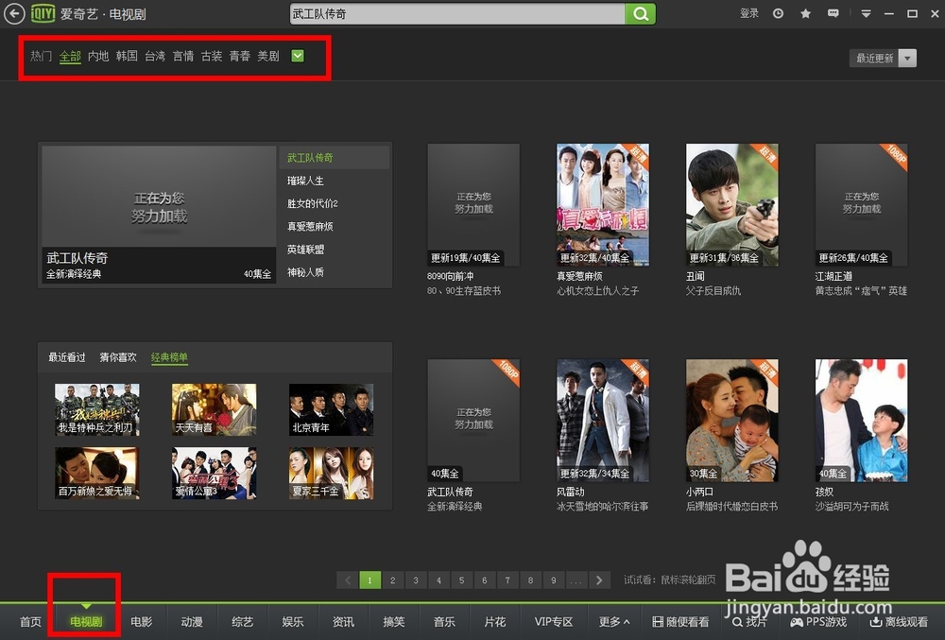Expand more genre filters green arrow
This screenshot has height=640, width=945.
[298, 56]
